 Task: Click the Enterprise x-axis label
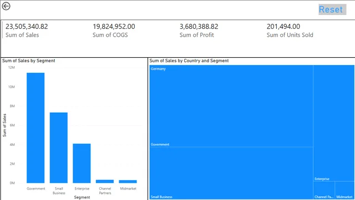[x=82, y=188]
